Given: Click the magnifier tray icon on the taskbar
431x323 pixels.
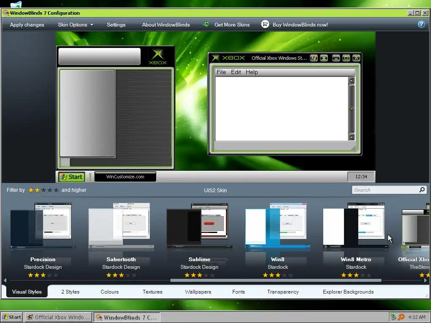Looking at the screenshot, I should click(x=401, y=317).
